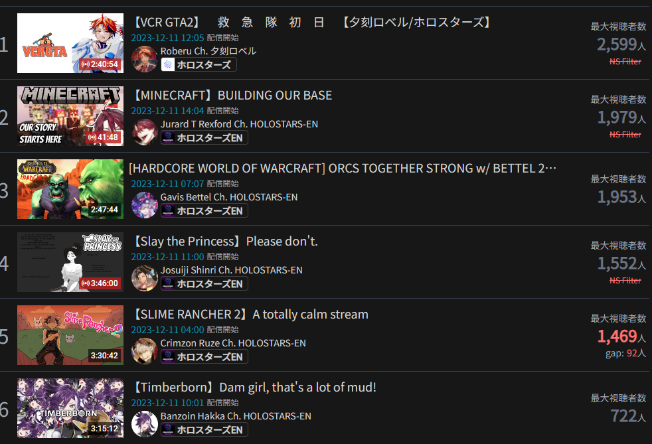This screenshot has width=652, height=444.
Task: Click 2023-12-11 04:00 stream start time
Action: click(167, 330)
